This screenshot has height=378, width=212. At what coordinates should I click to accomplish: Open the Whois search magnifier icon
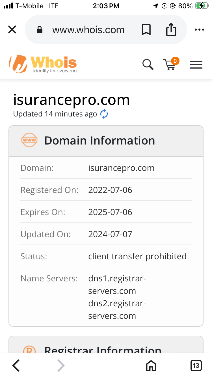[x=148, y=65]
